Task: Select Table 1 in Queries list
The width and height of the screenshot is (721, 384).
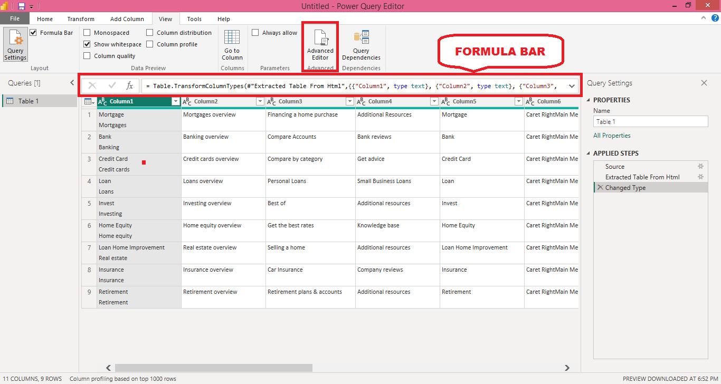Action: click(40, 101)
